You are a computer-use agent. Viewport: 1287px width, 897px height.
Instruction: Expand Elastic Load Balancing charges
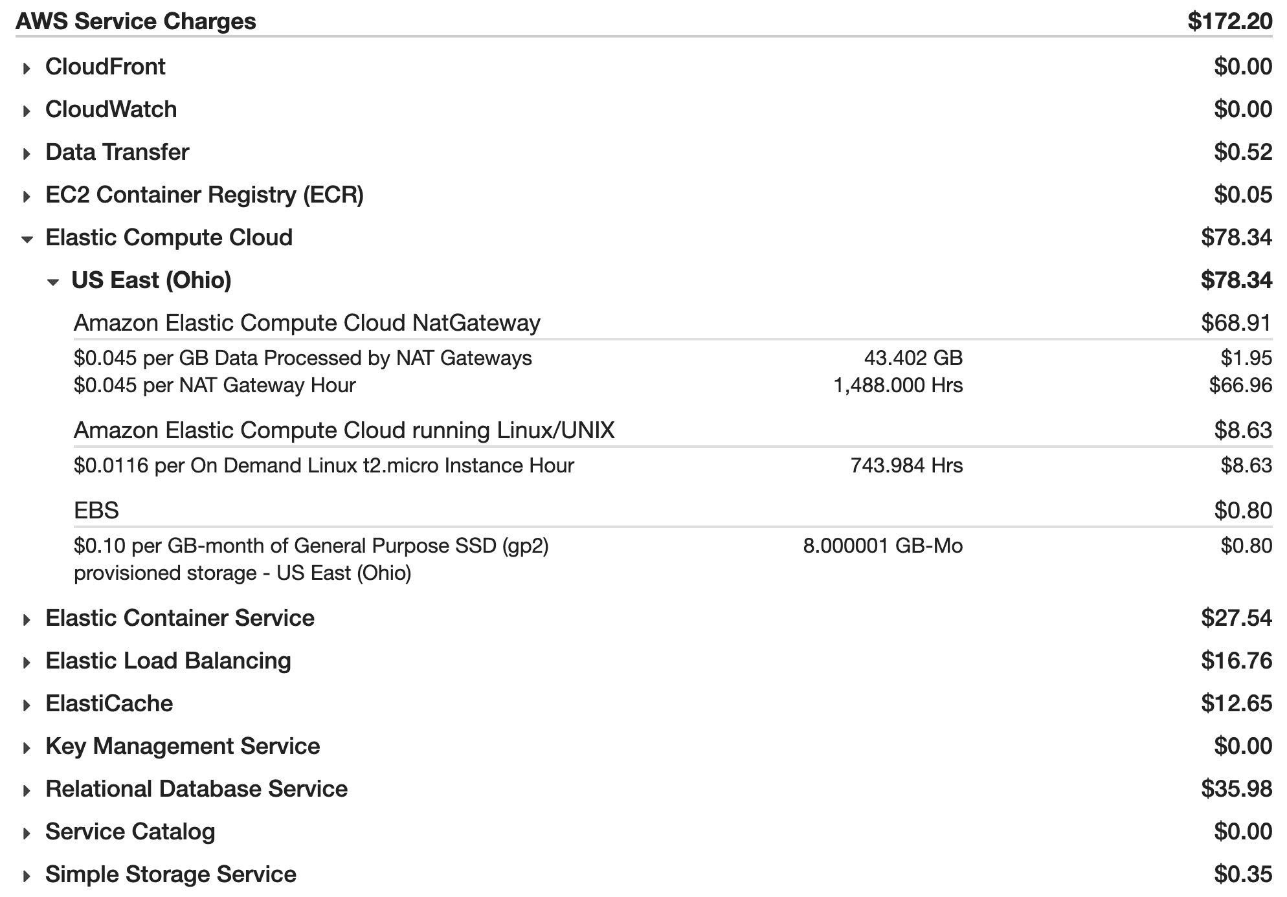pyautogui.click(x=27, y=662)
